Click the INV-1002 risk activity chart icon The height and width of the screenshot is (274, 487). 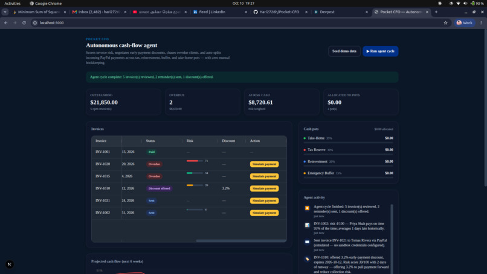(x=307, y=225)
